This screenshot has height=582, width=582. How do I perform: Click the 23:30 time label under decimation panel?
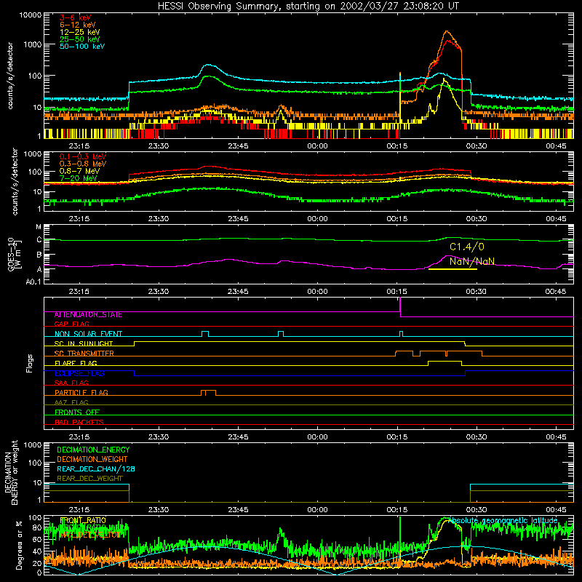(x=159, y=510)
